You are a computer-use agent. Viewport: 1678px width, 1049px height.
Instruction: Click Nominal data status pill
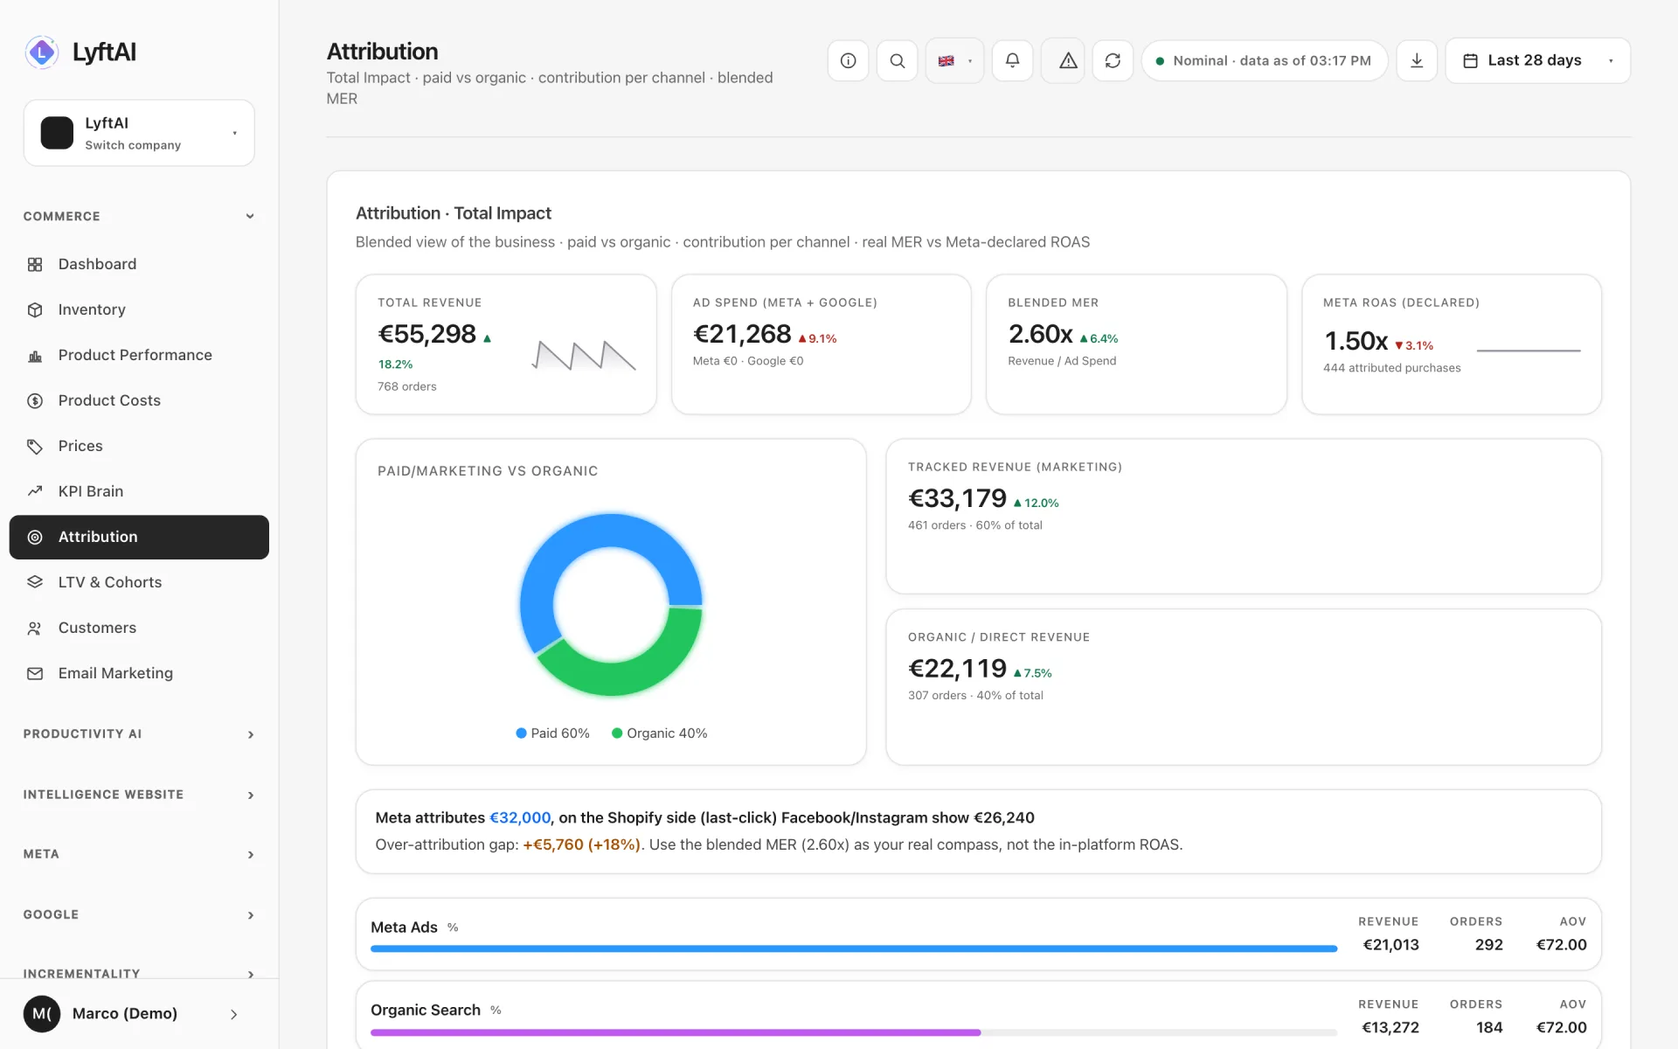click(1264, 60)
